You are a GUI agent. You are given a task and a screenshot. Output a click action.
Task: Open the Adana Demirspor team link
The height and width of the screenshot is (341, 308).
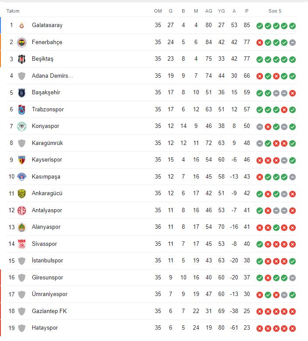52,76
